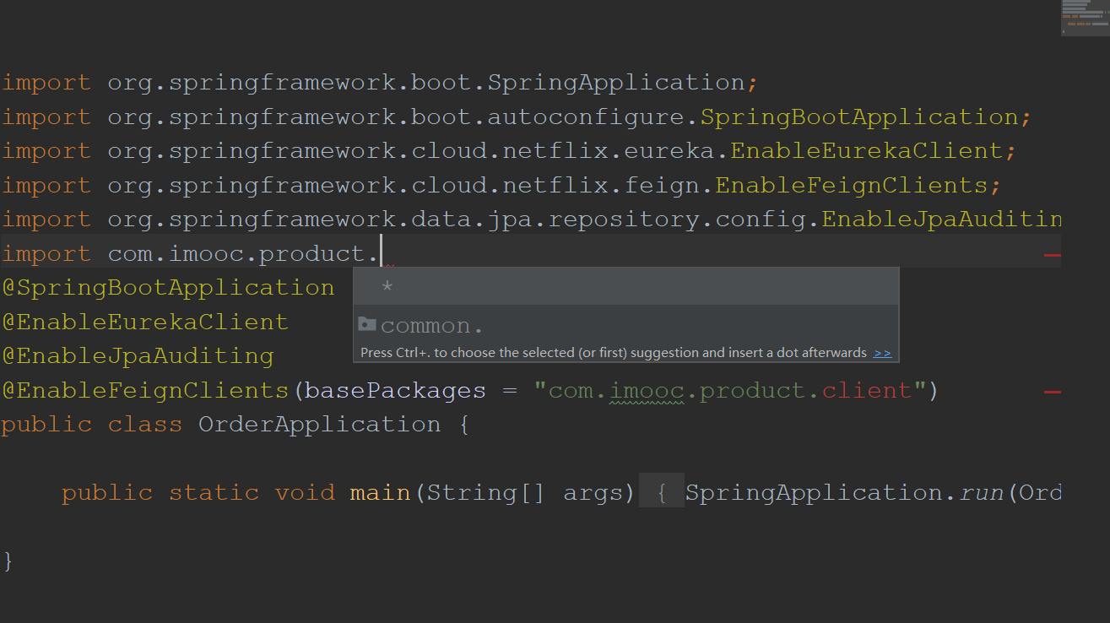Click the 'OrderApplication' class name
Screen dimensions: 1110x623
(319, 425)
